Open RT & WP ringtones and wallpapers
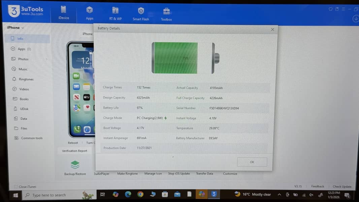This screenshot has width=359, height=202. [x=115, y=13]
